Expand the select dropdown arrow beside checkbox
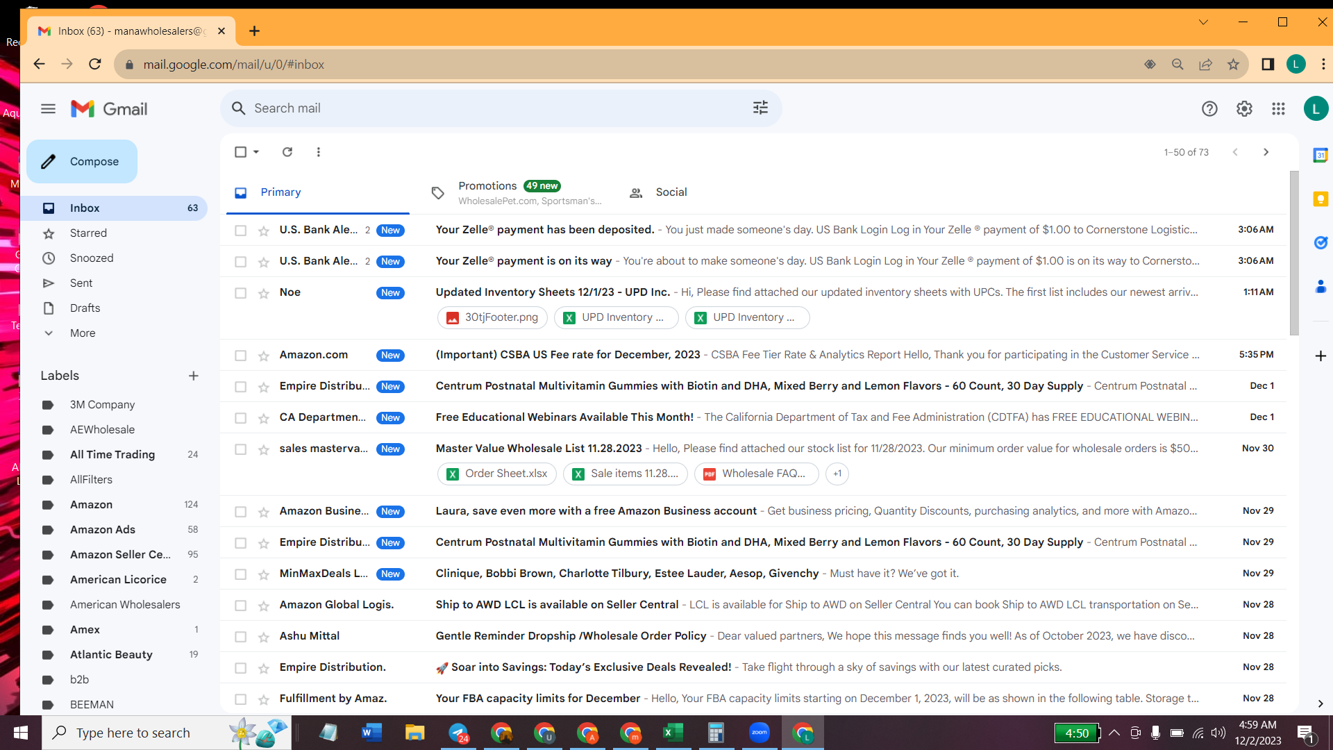 click(256, 152)
